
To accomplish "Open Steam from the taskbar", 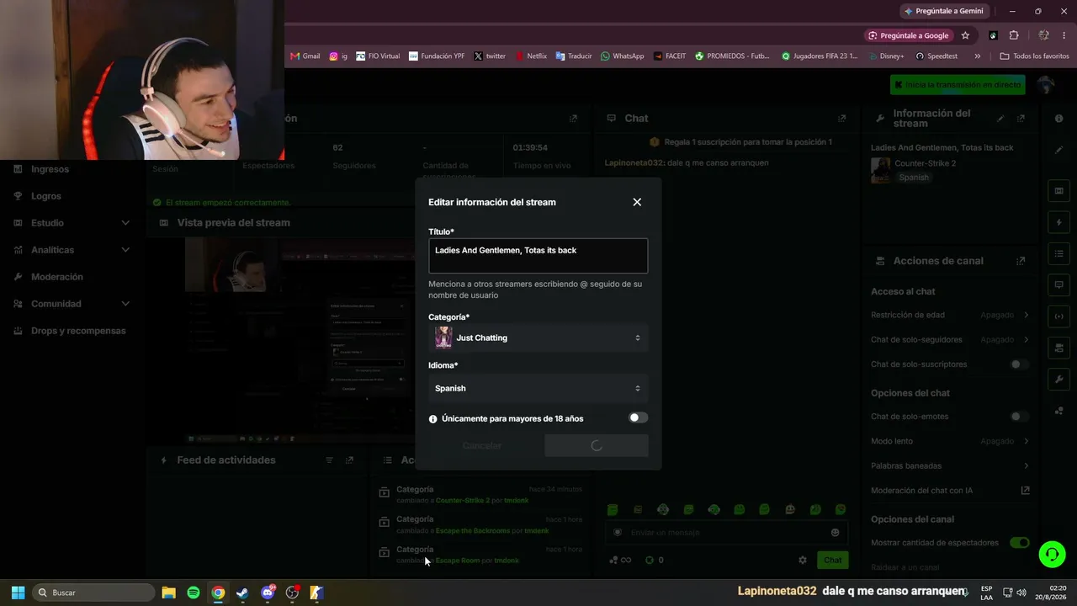I will (x=242, y=593).
